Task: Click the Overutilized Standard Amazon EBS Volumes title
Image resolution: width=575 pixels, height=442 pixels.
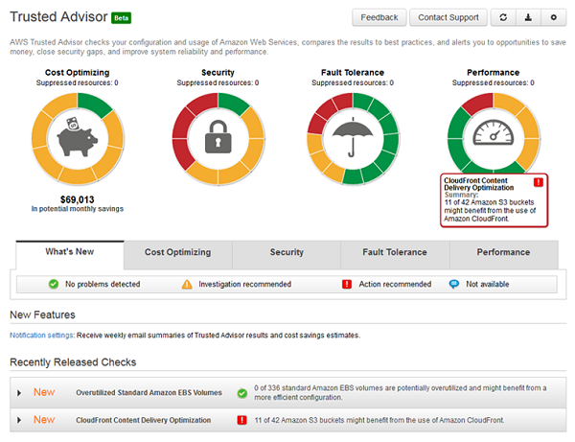Action: [x=149, y=393]
